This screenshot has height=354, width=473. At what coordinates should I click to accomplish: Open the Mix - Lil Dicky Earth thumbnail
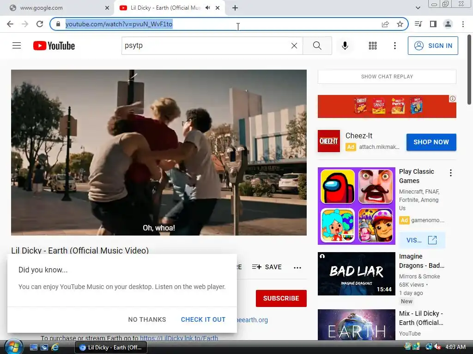(x=356, y=325)
